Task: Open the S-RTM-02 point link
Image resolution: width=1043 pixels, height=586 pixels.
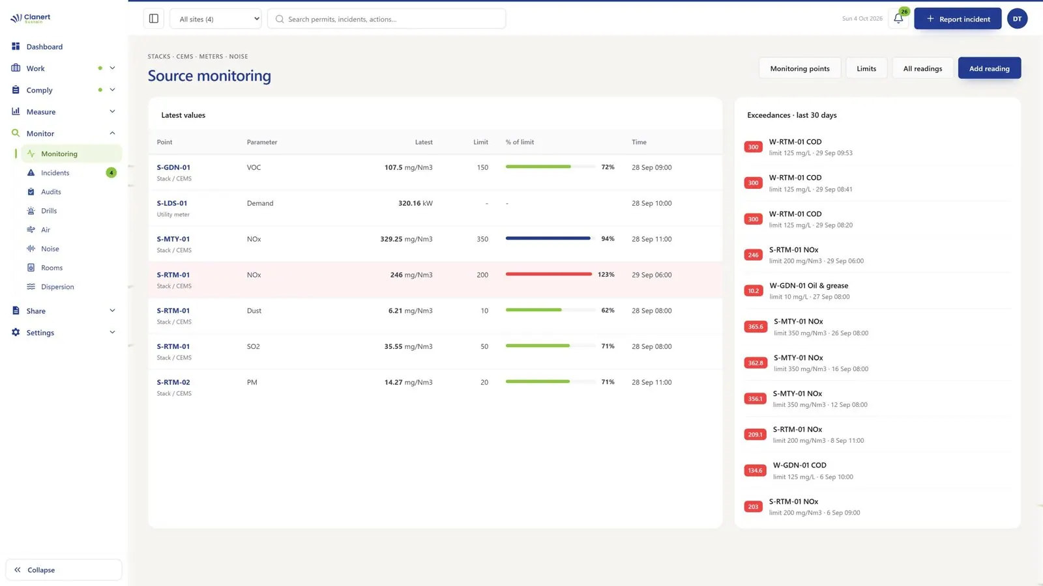Action: click(173, 382)
